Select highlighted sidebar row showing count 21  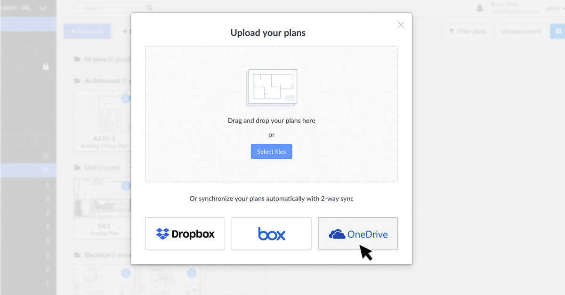coord(28,170)
